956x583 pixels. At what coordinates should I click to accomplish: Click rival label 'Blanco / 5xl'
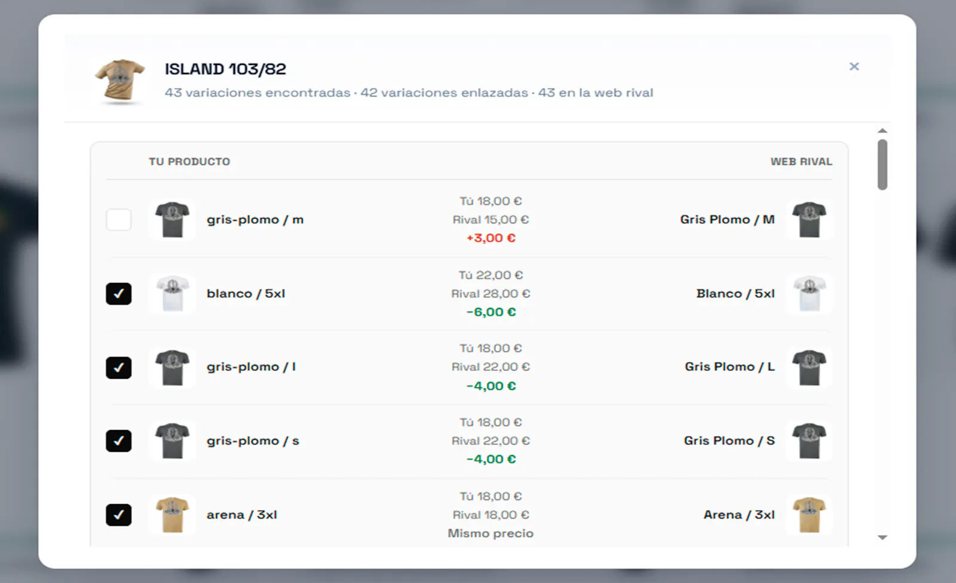tap(736, 294)
